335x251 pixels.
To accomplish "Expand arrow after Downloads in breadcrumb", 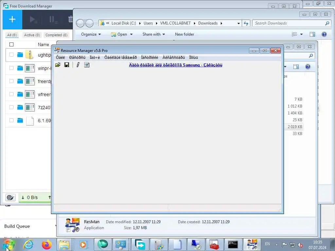I will click(221, 23).
